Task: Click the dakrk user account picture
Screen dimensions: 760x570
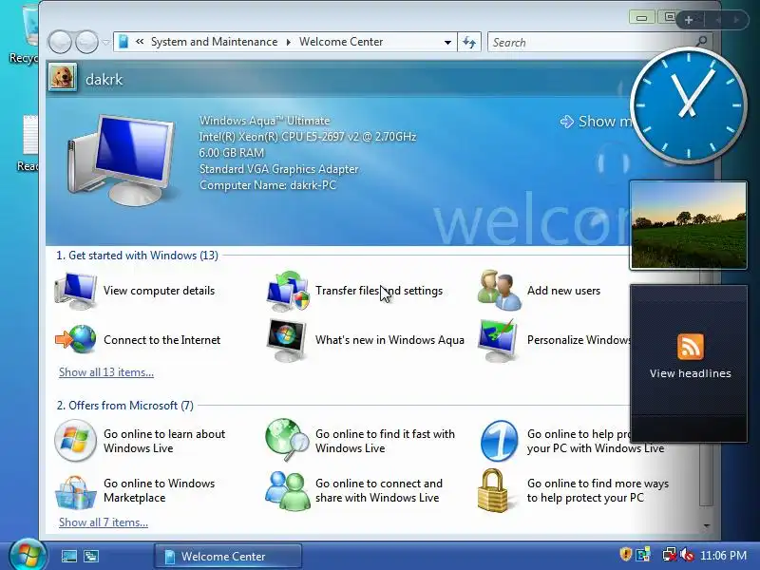Action: pyautogui.click(x=63, y=78)
